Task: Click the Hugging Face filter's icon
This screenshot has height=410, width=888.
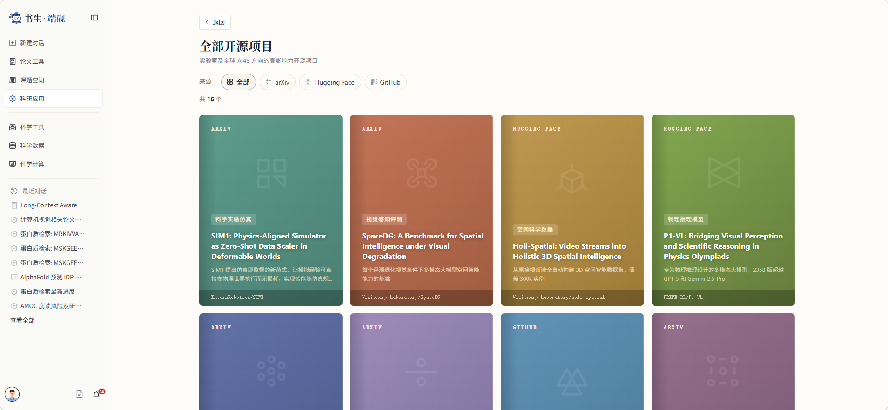Action: [308, 82]
